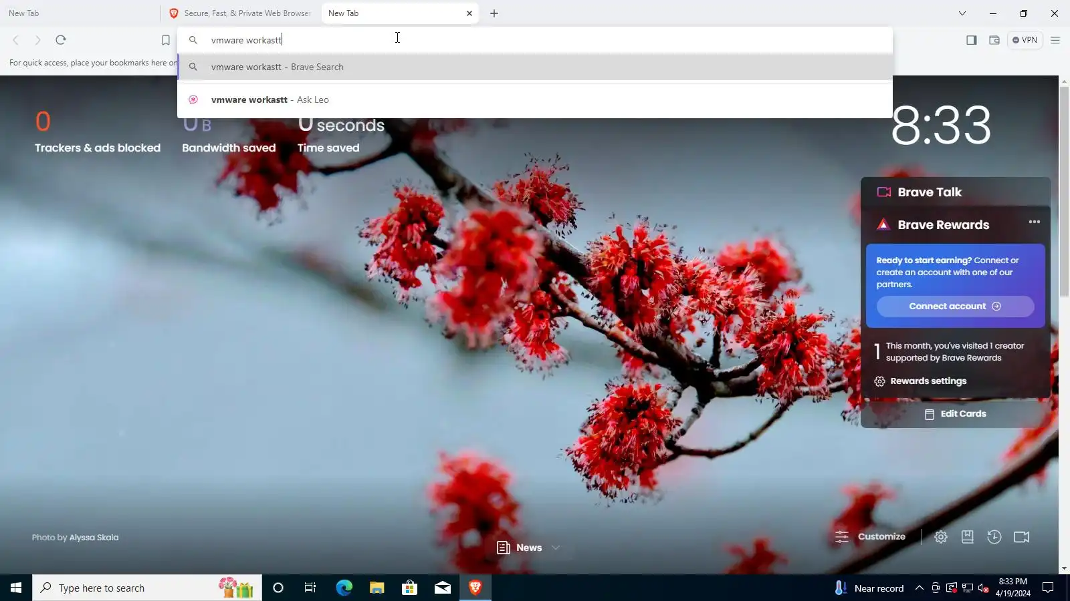
Task: Click the Edit Cards button
Action: coord(956,414)
